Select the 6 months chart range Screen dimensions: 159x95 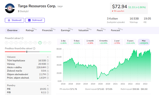pyautogui.click(x=103, y=42)
